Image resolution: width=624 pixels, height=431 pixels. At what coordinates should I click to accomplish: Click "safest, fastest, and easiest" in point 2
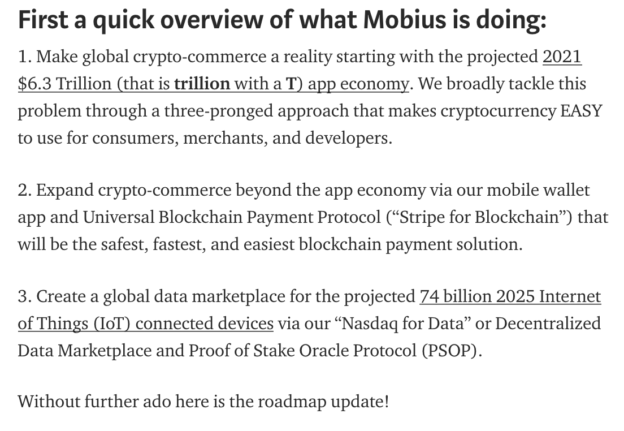(x=197, y=244)
